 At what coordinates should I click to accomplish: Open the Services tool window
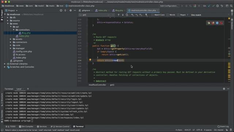click(42, 126)
